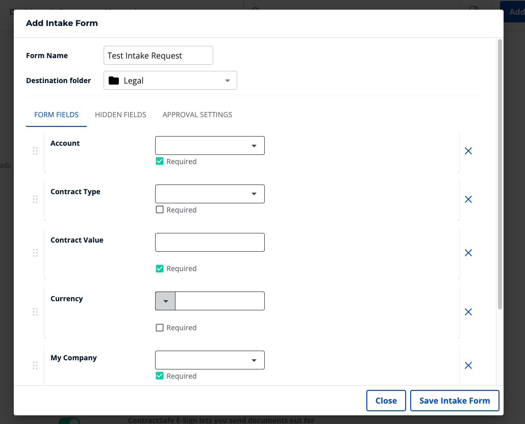Remove the Contract Value field
The height and width of the screenshot is (424, 525).
tap(468, 253)
